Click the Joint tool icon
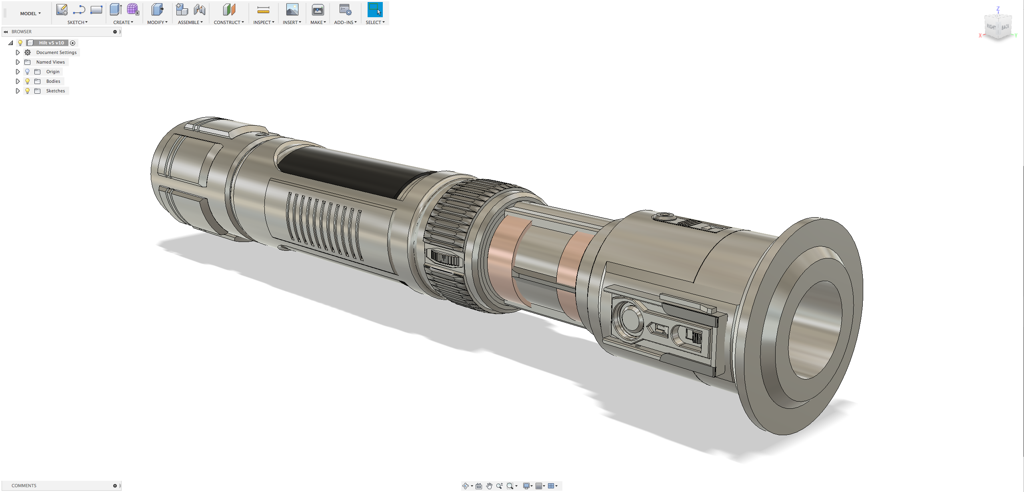 pyautogui.click(x=199, y=10)
